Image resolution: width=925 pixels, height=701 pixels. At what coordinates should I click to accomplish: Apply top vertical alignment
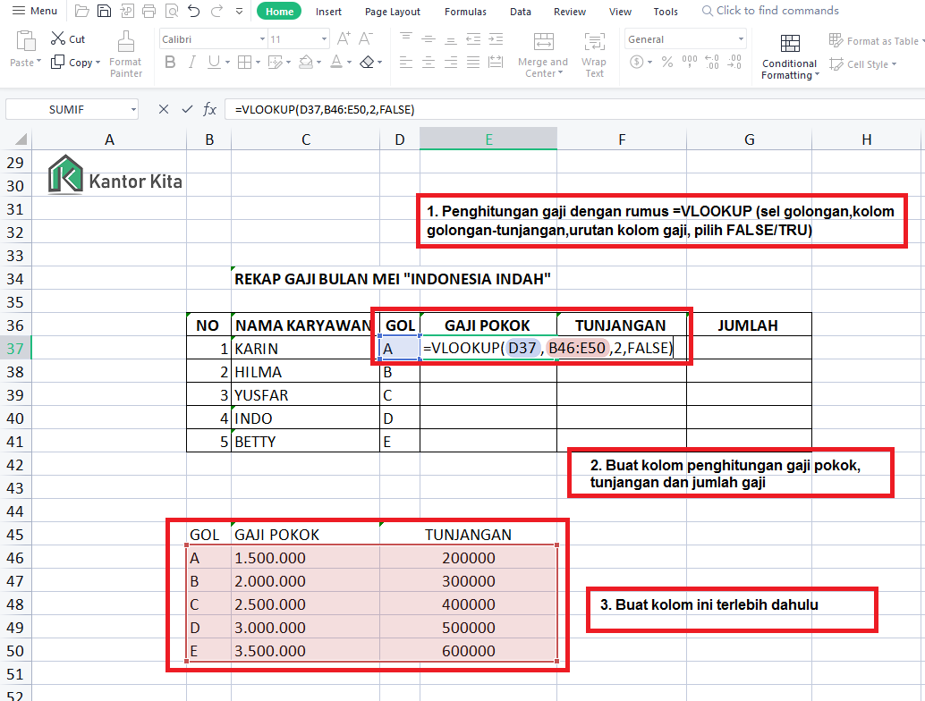[406, 39]
